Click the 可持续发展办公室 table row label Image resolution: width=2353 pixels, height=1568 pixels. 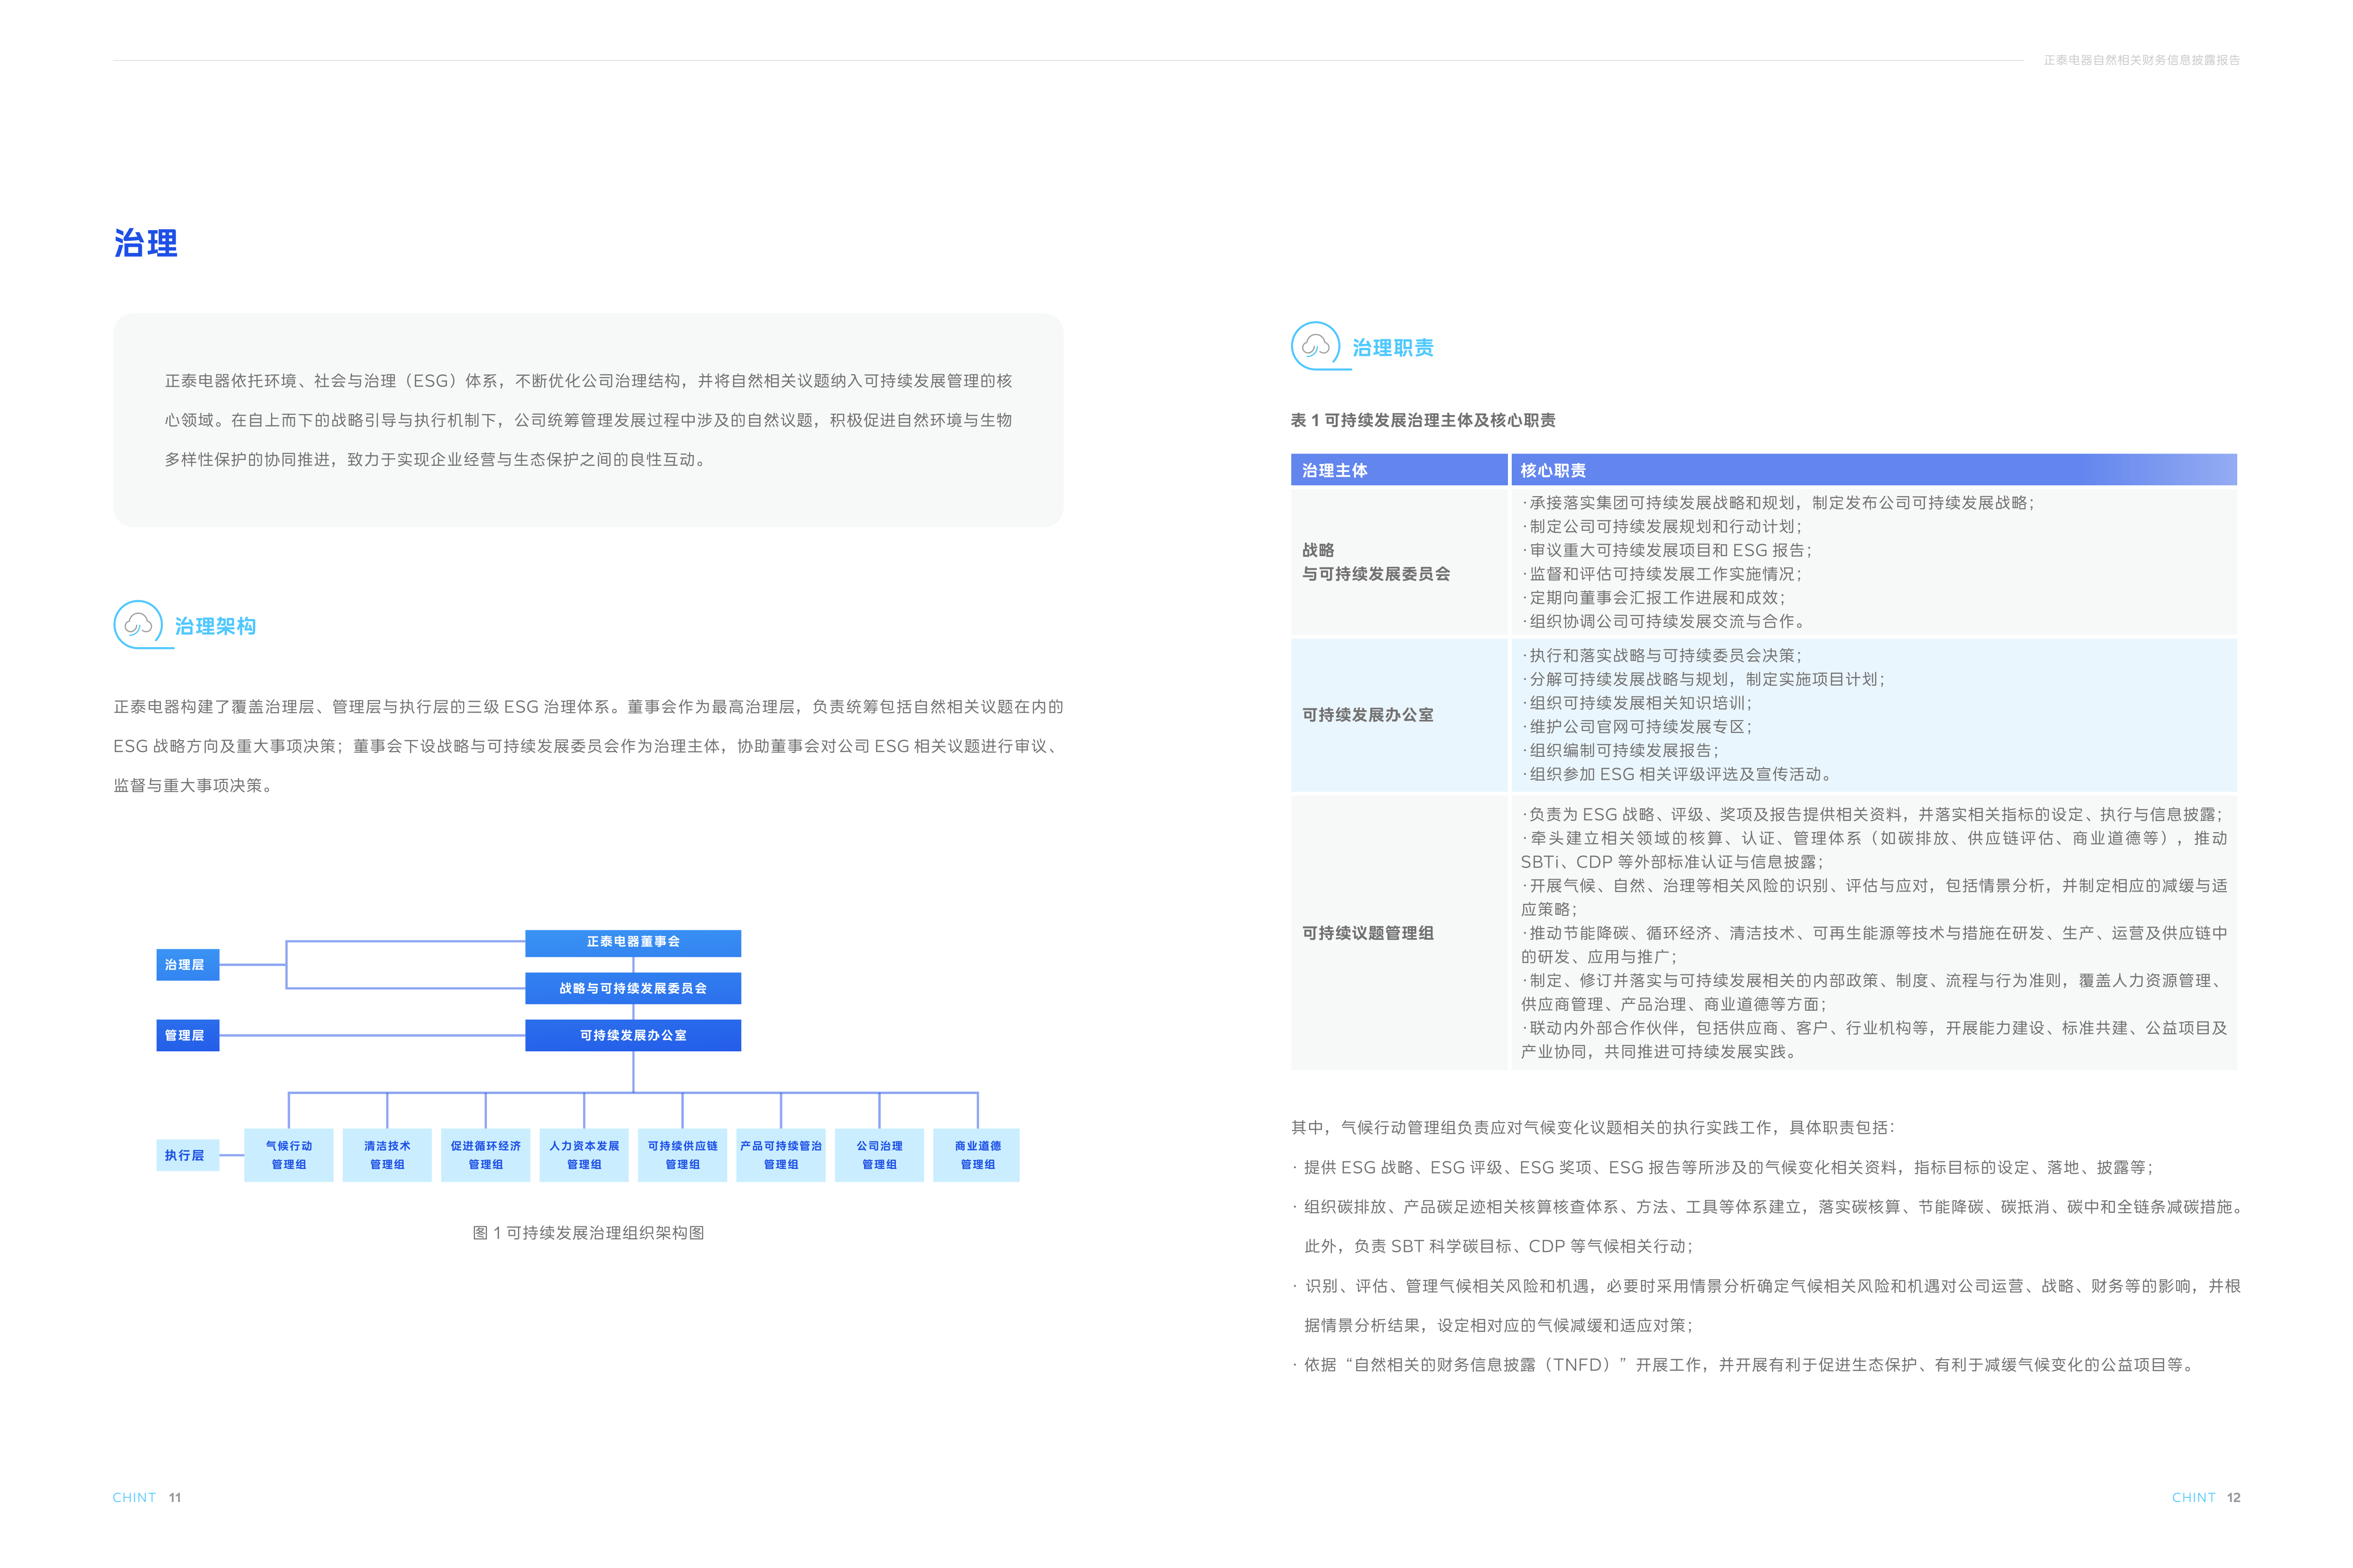tap(1367, 715)
